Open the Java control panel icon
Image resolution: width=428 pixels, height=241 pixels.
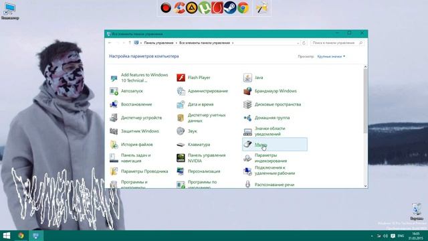(247, 78)
